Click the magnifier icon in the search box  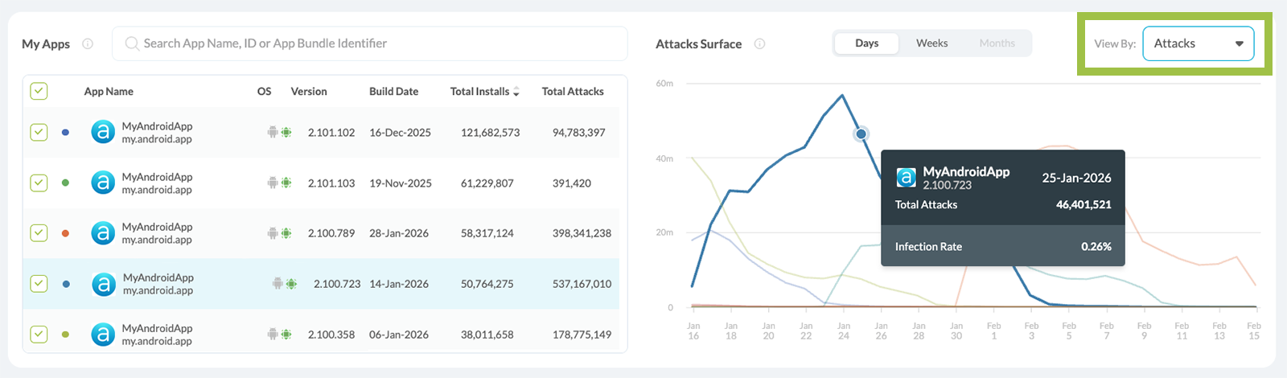132,43
